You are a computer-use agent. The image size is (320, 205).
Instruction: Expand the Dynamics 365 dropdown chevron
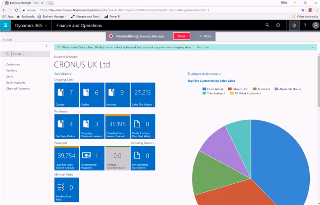click(x=46, y=26)
